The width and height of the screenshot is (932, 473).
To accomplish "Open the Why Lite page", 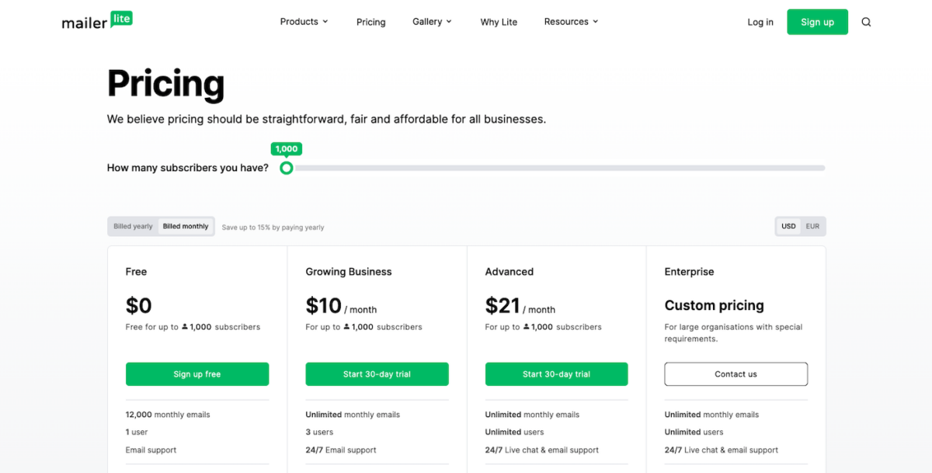I will [x=499, y=22].
